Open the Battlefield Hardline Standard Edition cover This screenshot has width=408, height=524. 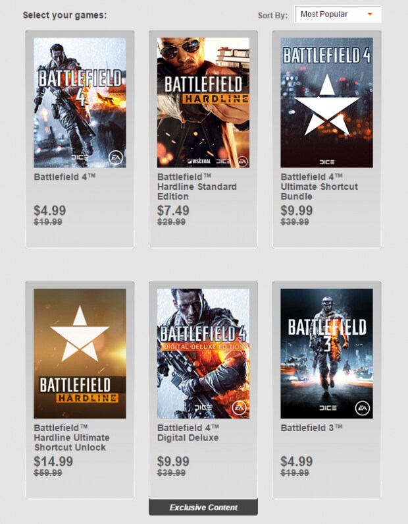[x=203, y=102]
